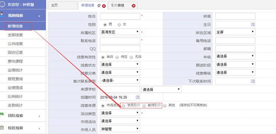Open 走势统计 in the sidebar
This screenshot has height=134, width=276.
click(x=23, y=105)
